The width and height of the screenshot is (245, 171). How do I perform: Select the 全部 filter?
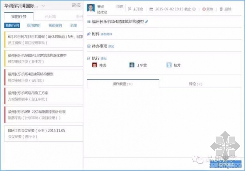point(73,25)
